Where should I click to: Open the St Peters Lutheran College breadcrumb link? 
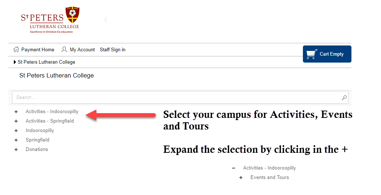46,62
